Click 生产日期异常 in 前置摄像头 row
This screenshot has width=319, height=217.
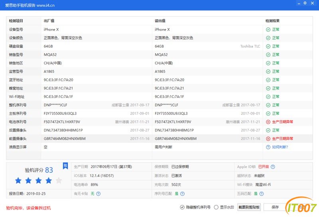click(x=282, y=139)
